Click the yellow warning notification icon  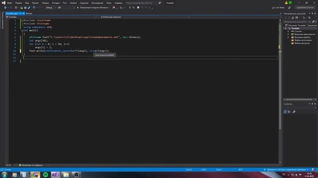[x=286, y=3]
